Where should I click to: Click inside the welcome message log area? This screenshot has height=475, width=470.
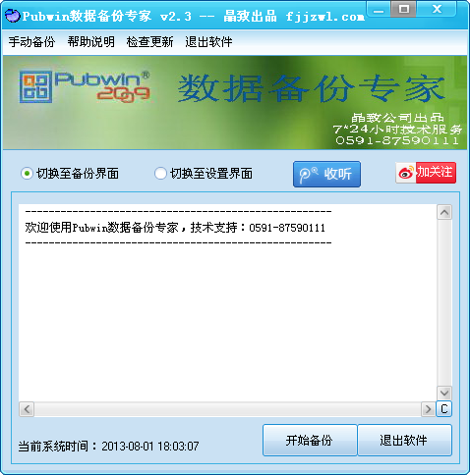pos(227,302)
